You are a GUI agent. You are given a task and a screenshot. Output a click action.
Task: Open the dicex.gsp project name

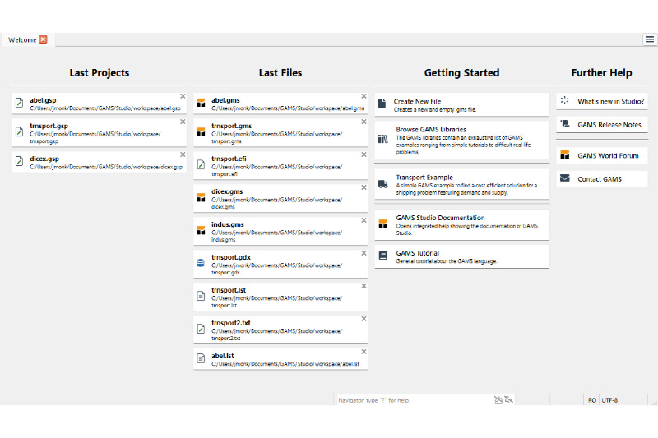(x=44, y=159)
